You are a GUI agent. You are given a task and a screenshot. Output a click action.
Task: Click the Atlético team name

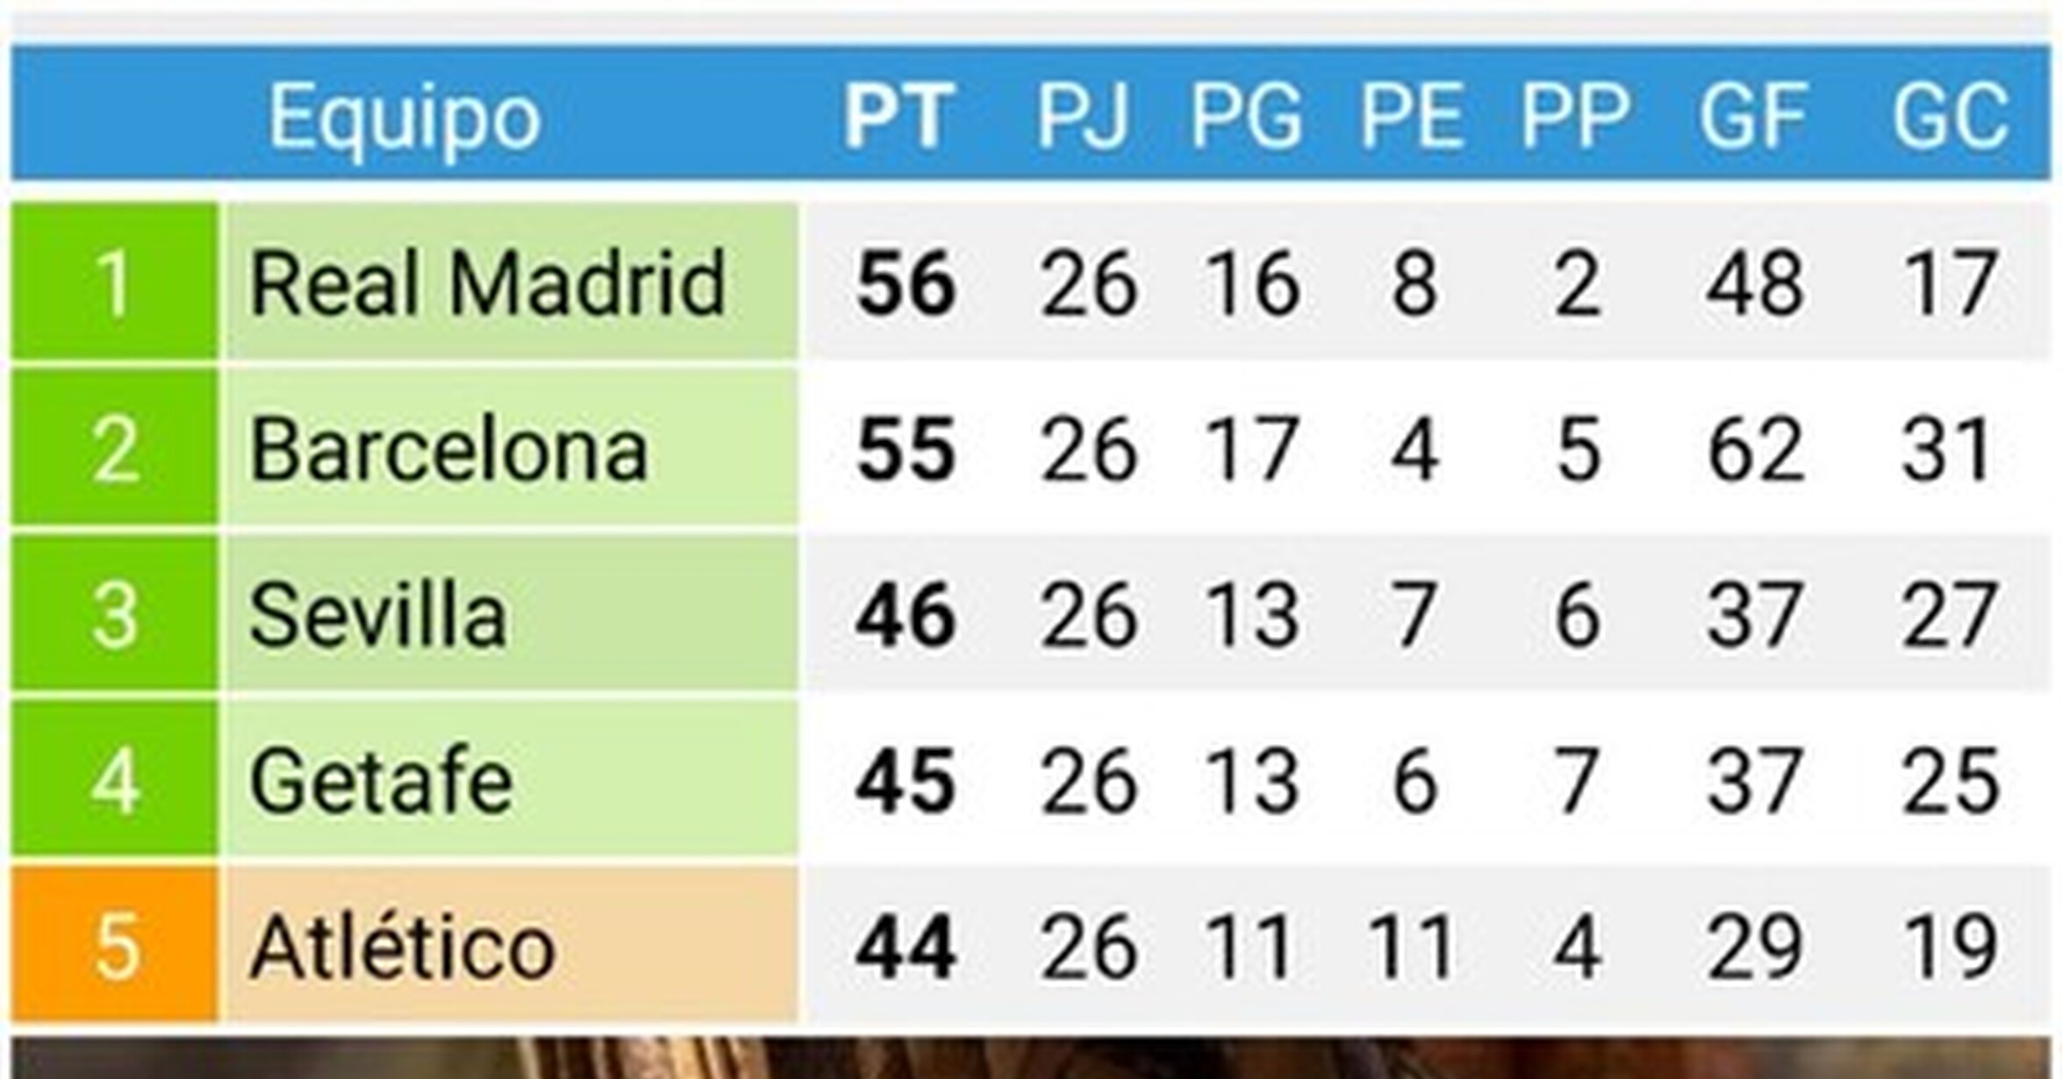tap(403, 947)
